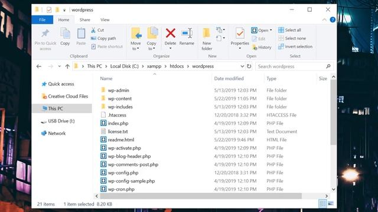Screen dimensions: 378x212
Task: Click xampp in the address path
Action: tap(154, 66)
